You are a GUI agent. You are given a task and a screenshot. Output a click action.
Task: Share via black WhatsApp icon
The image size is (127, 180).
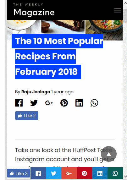coord(94,103)
